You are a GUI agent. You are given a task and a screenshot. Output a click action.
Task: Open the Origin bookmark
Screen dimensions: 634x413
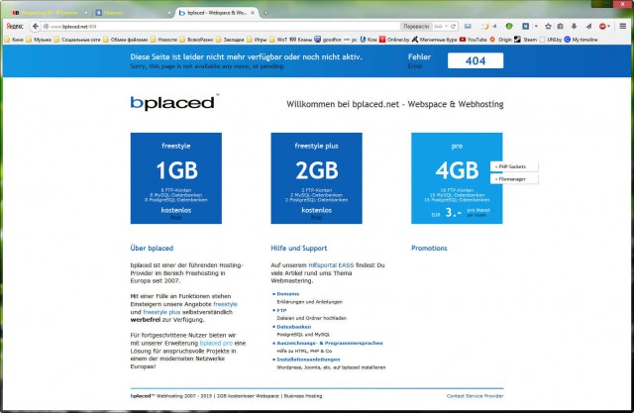click(500, 40)
